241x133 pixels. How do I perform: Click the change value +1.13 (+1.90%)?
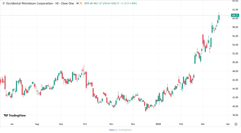129,3
